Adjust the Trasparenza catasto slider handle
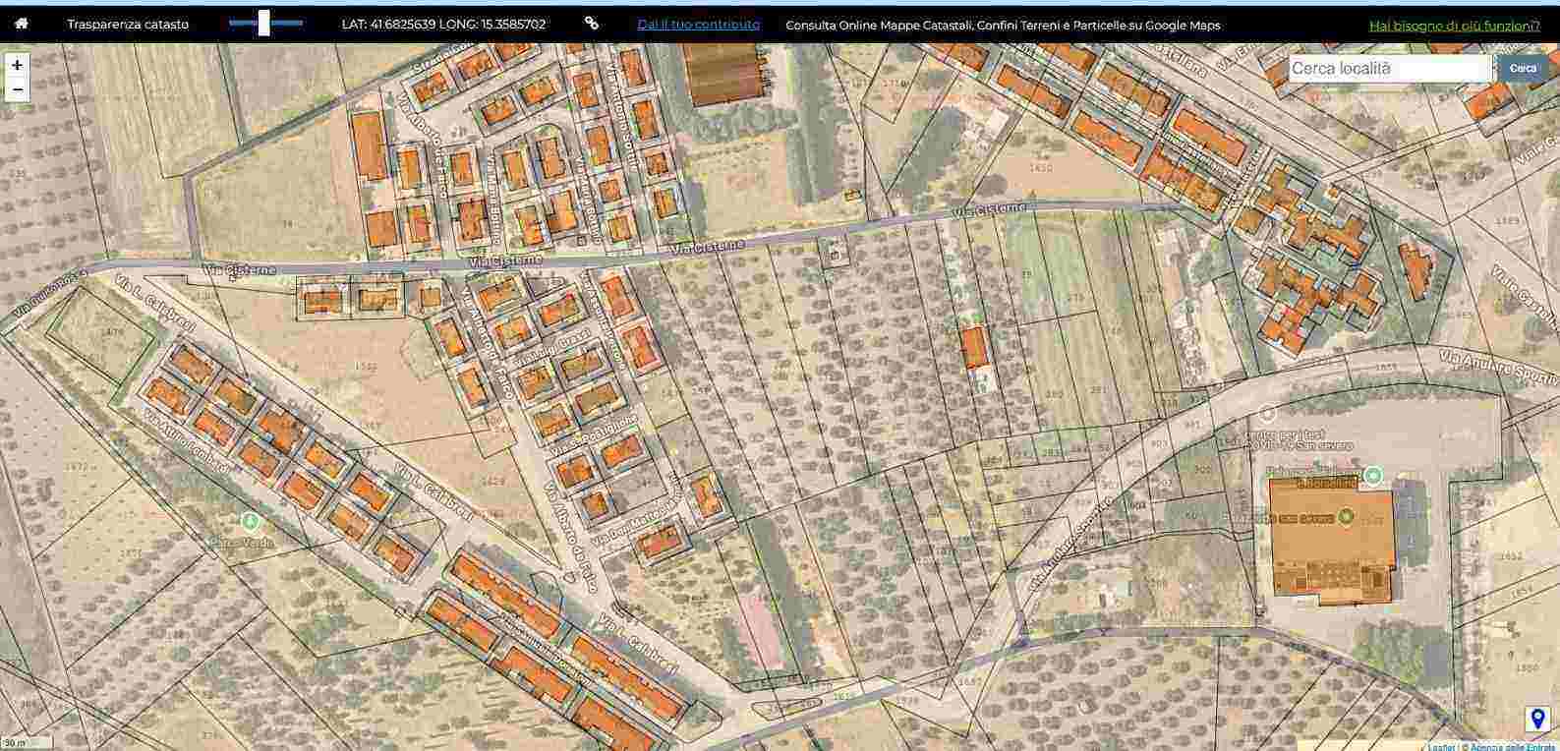This screenshot has height=751, width=1560. click(263, 24)
